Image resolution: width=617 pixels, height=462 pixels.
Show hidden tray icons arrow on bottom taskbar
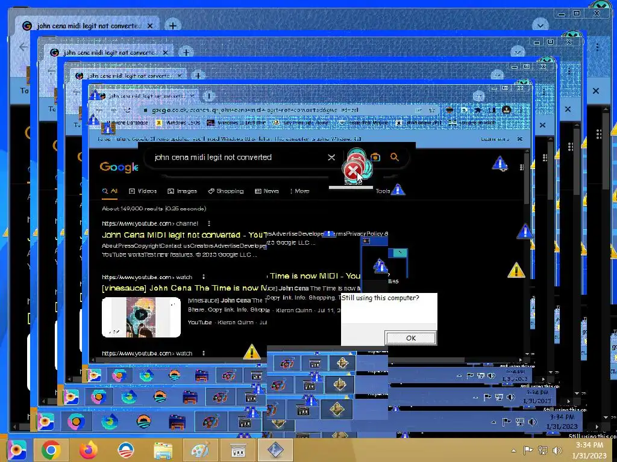(513, 450)
